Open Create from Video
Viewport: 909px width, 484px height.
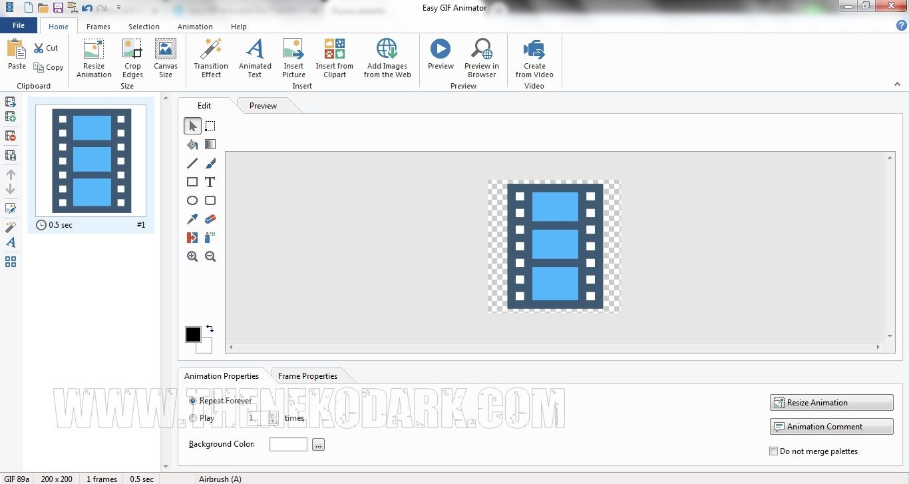pyautogui.click(x=534, y=58)
